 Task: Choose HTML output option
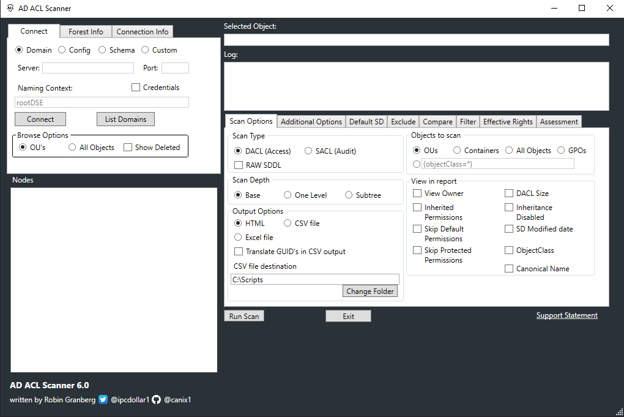click(238, 223)
